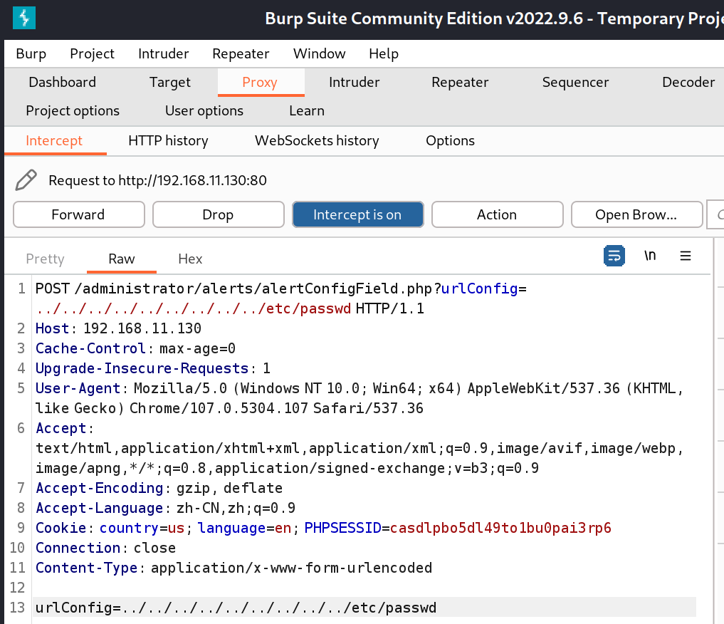Switch to the Pretty view tab
The height and width of the screenshot is (624, 724).
point(46,259)
